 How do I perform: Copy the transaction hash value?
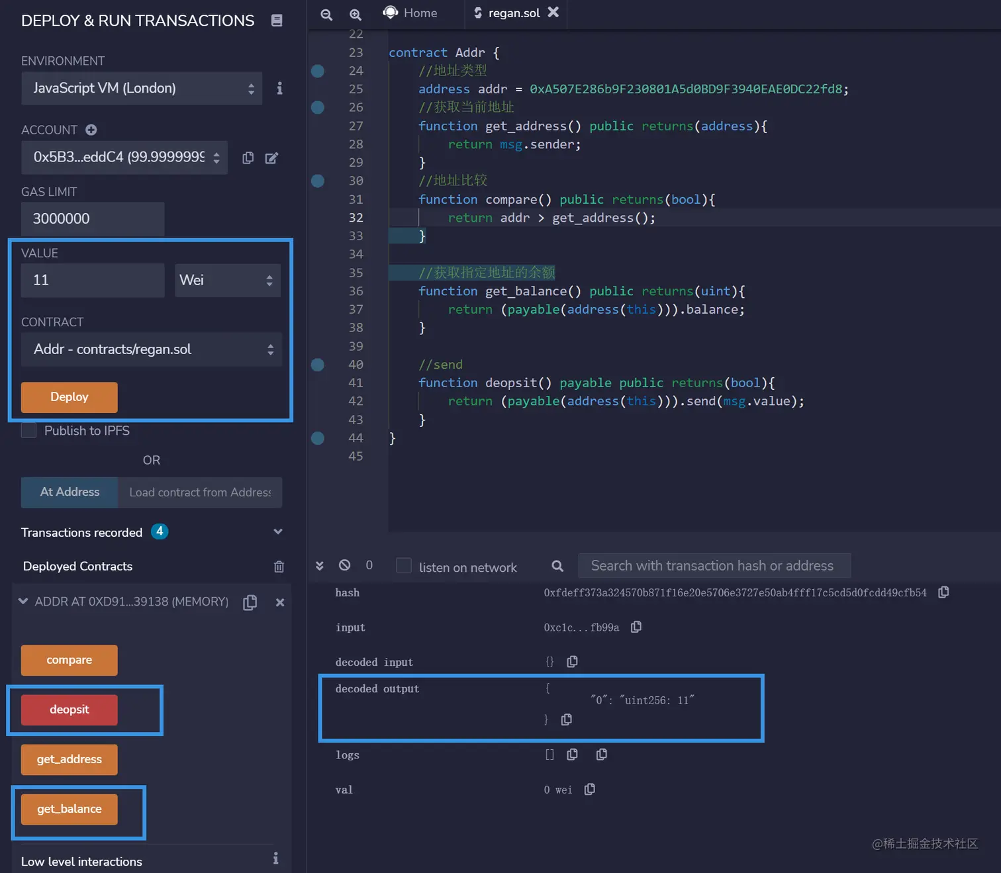(943, 592)
